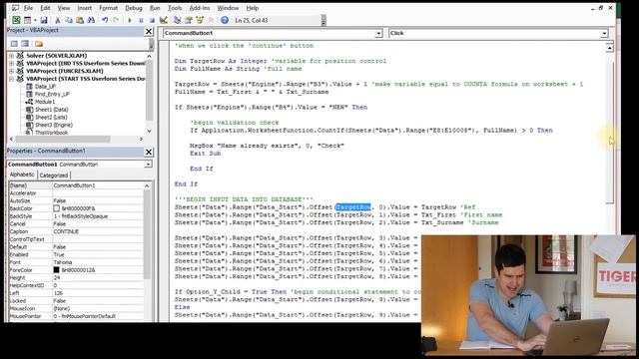Click the Caption property value CONTINUE
The width and height of the screenshot is (639, 359).
98,231
